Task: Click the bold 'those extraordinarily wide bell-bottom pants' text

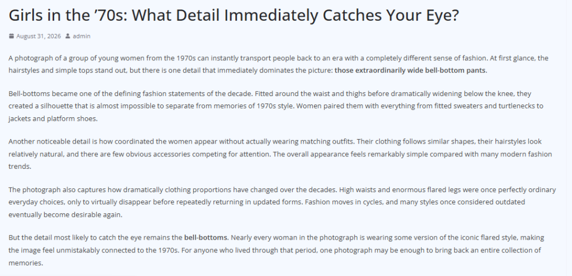Action: point(410,70)
